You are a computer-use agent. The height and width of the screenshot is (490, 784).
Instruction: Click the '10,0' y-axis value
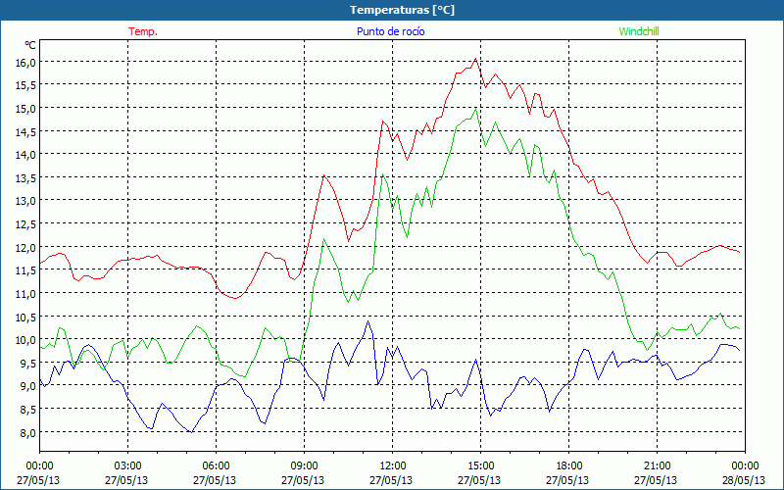coord(26,340)
